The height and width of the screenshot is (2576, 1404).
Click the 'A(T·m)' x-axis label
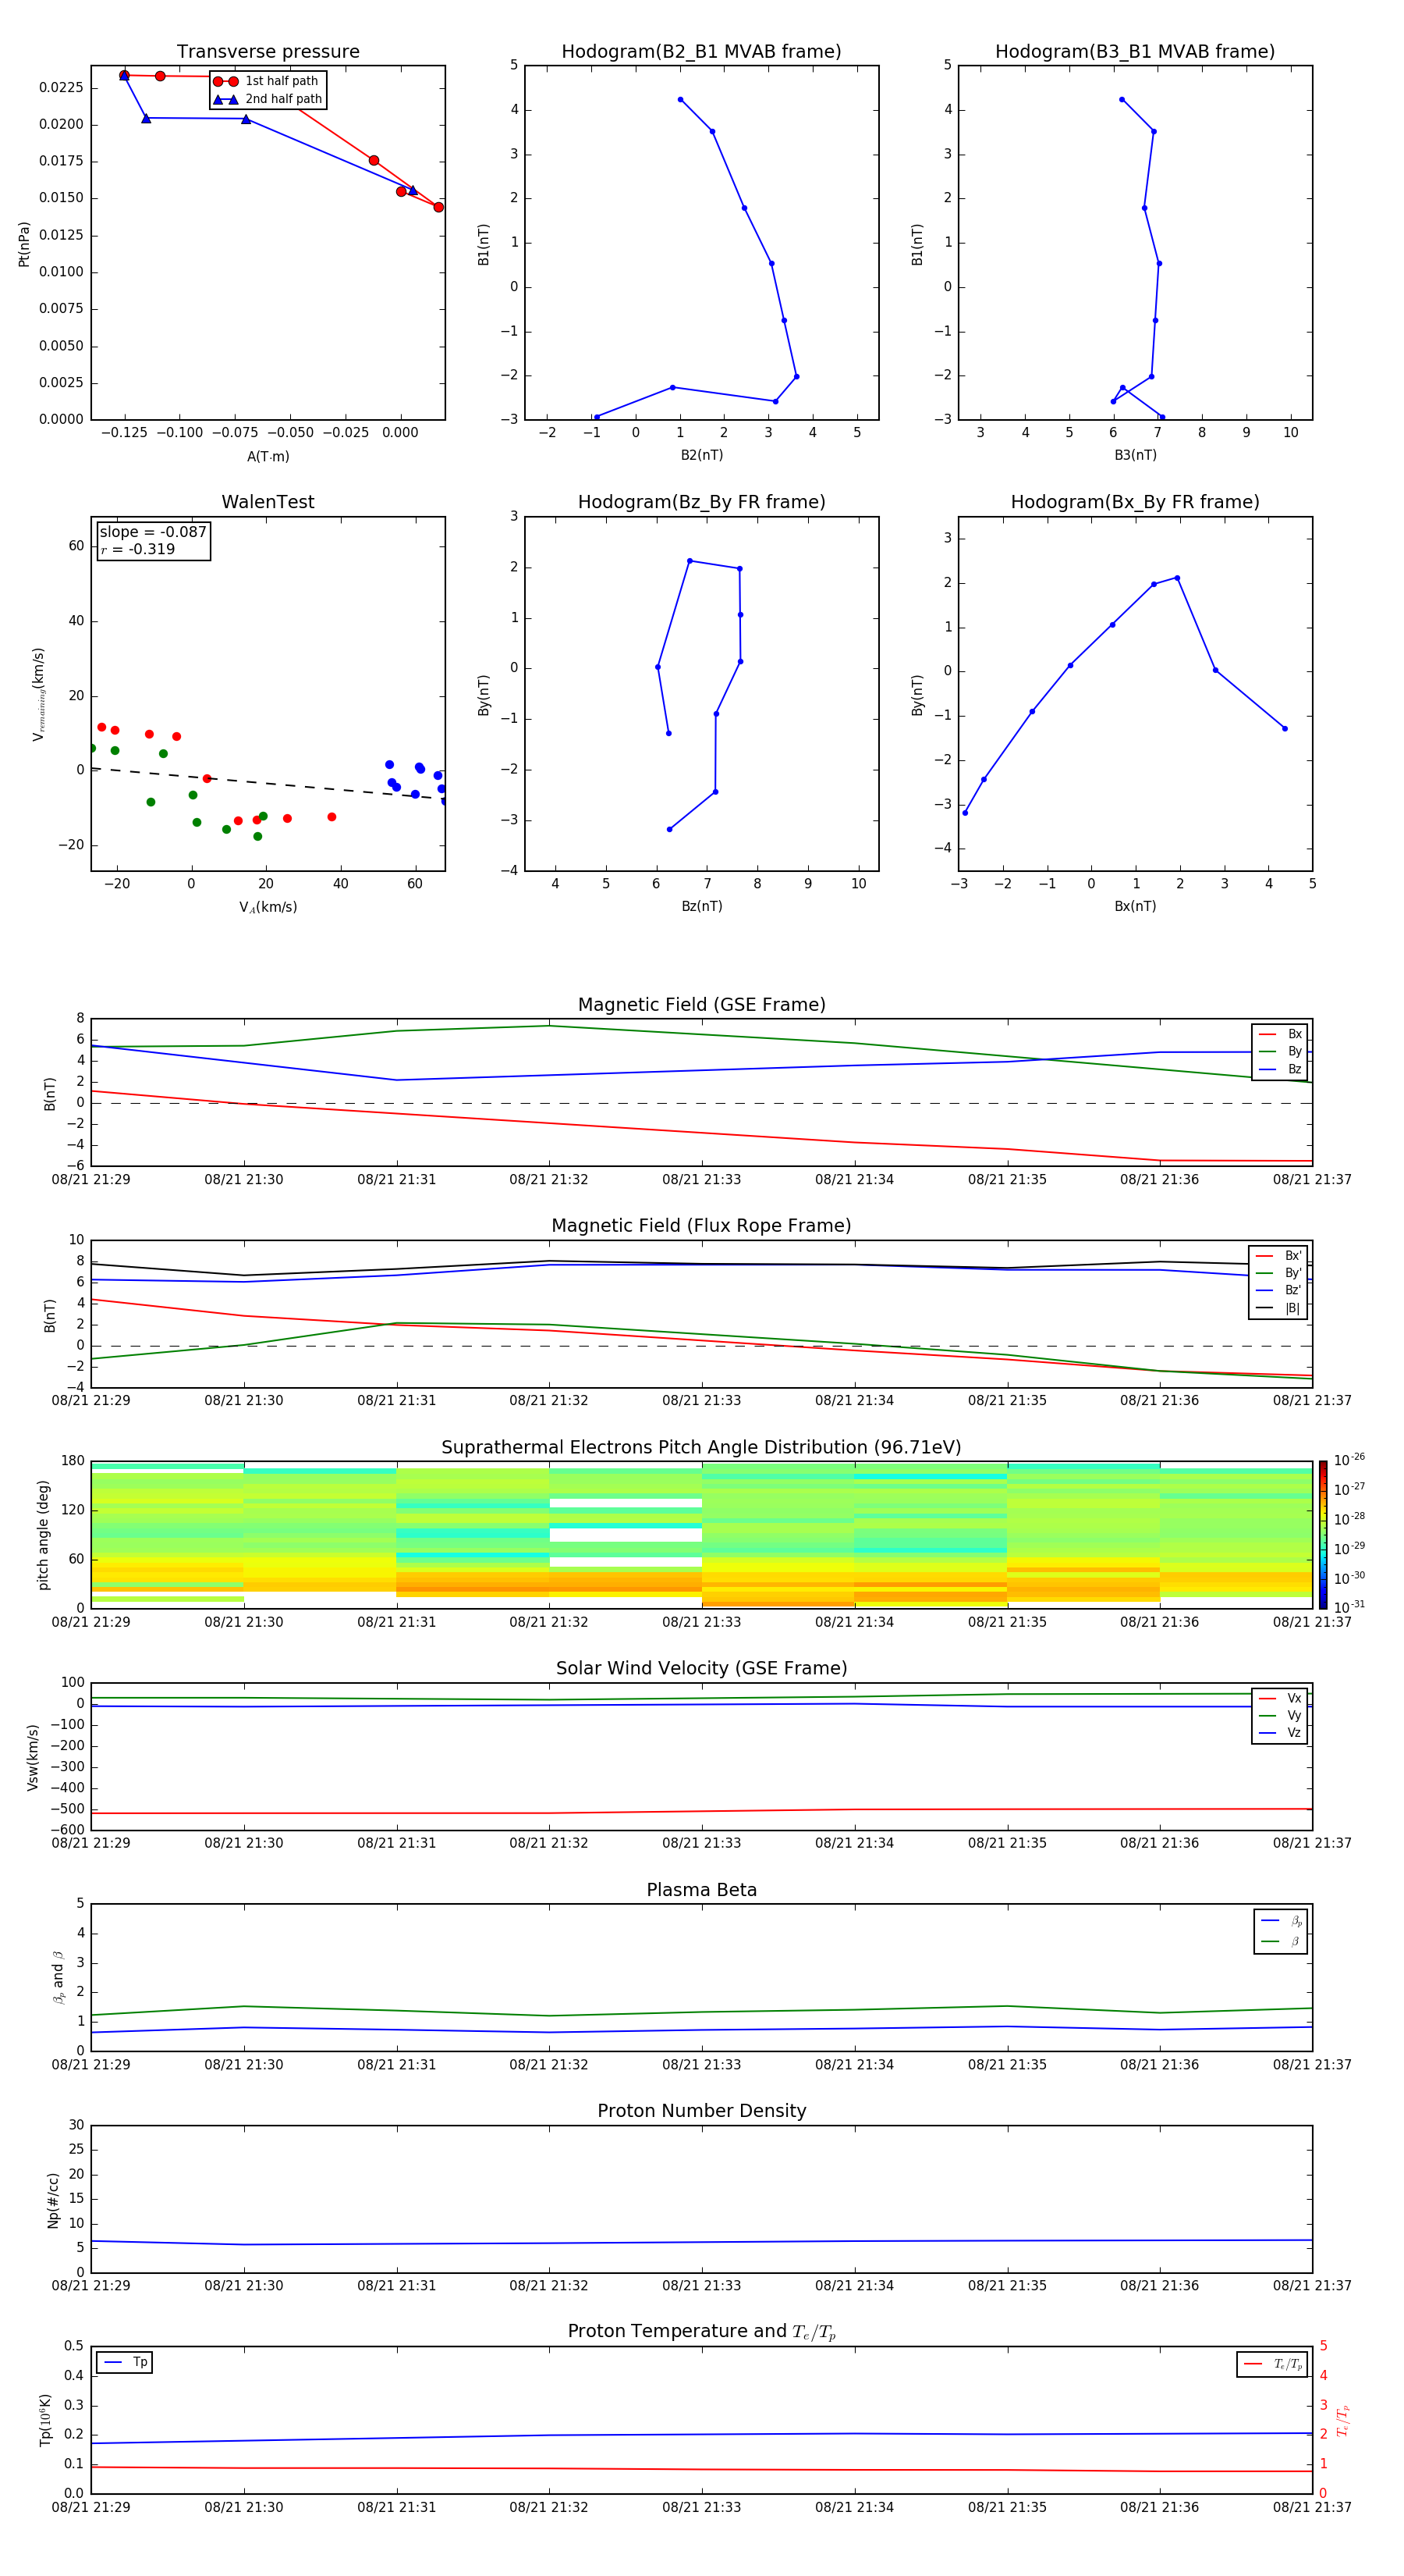[268, 457]
